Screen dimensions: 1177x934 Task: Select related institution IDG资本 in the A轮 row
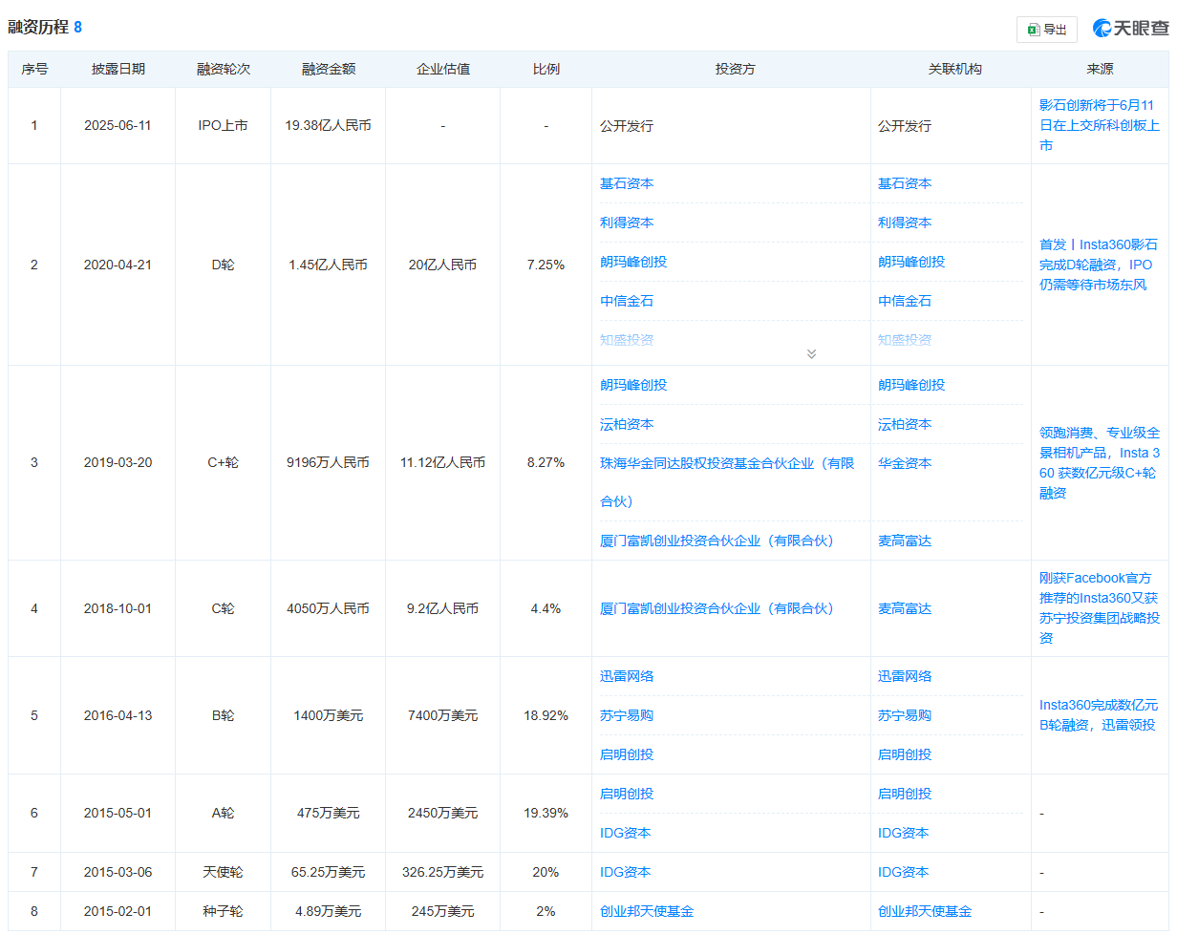pos(904,833)
